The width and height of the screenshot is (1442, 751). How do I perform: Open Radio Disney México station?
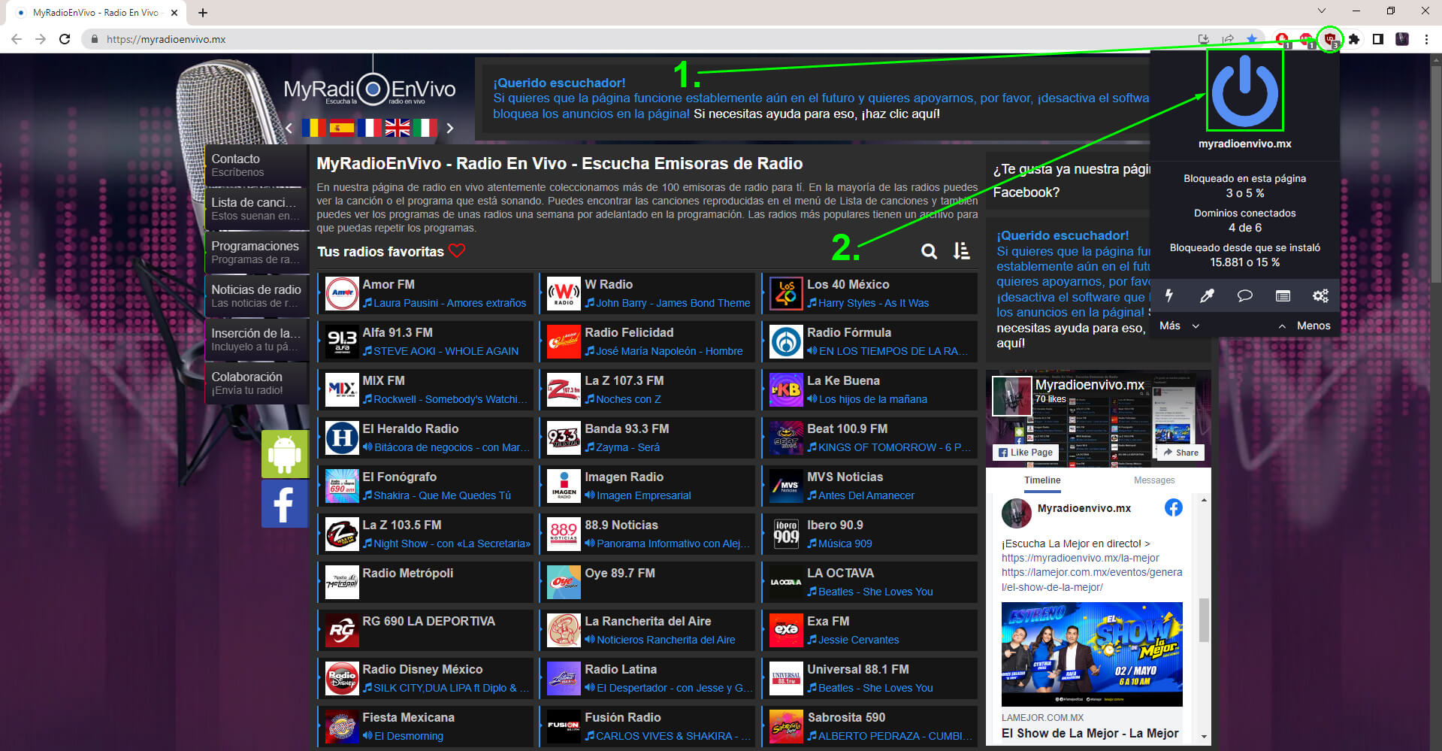point(425,678)
